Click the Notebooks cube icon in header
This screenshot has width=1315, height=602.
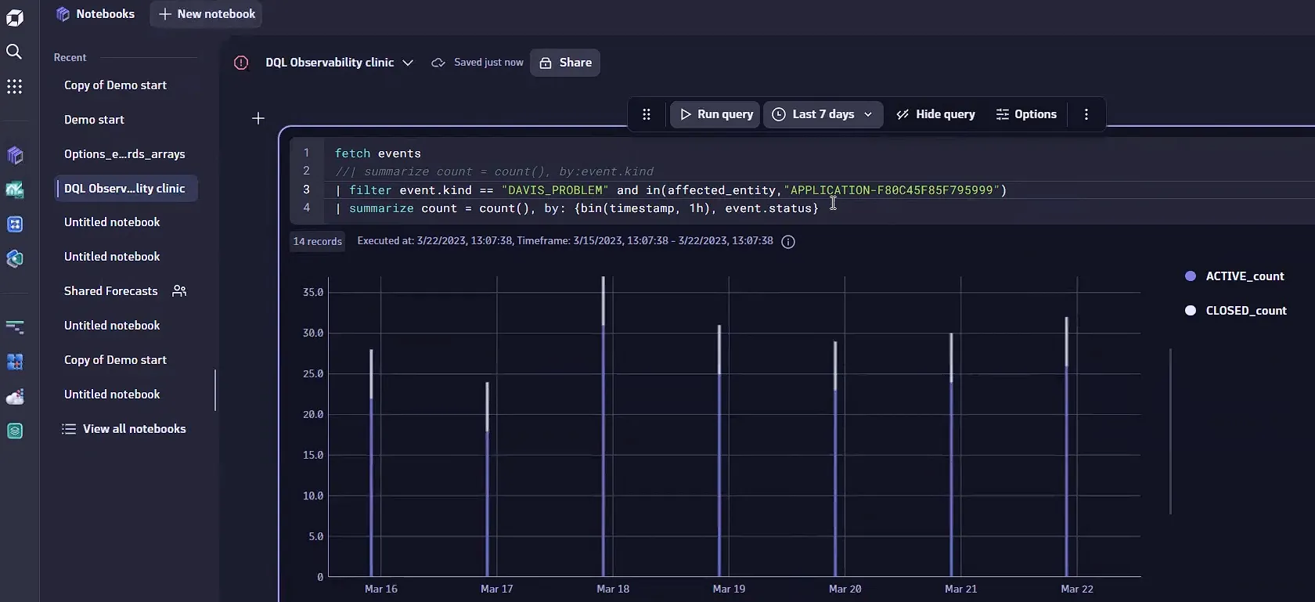(63, 14)
